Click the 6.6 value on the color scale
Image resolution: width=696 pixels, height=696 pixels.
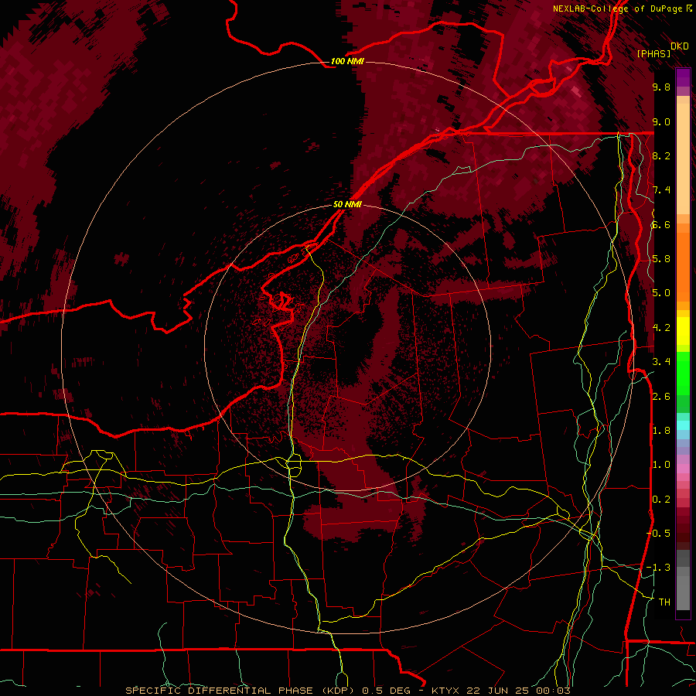[x=661, y=224]
